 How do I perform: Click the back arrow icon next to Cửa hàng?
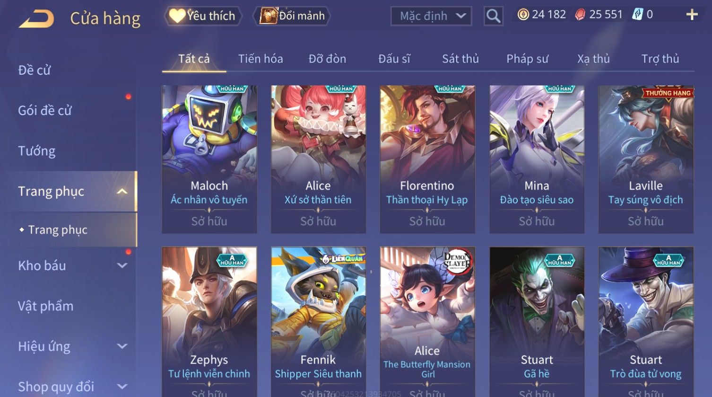(37, 18)
